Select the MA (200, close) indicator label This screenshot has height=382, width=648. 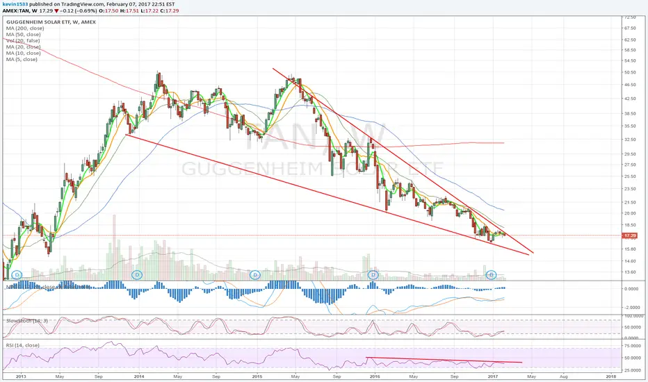[x=25, y=28]
